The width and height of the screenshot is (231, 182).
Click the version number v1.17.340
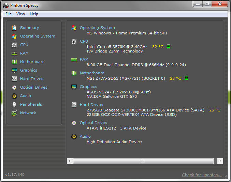point(15,175)
